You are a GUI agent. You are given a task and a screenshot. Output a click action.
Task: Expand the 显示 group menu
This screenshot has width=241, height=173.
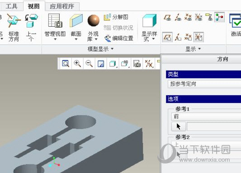click(x=193, y=49)
